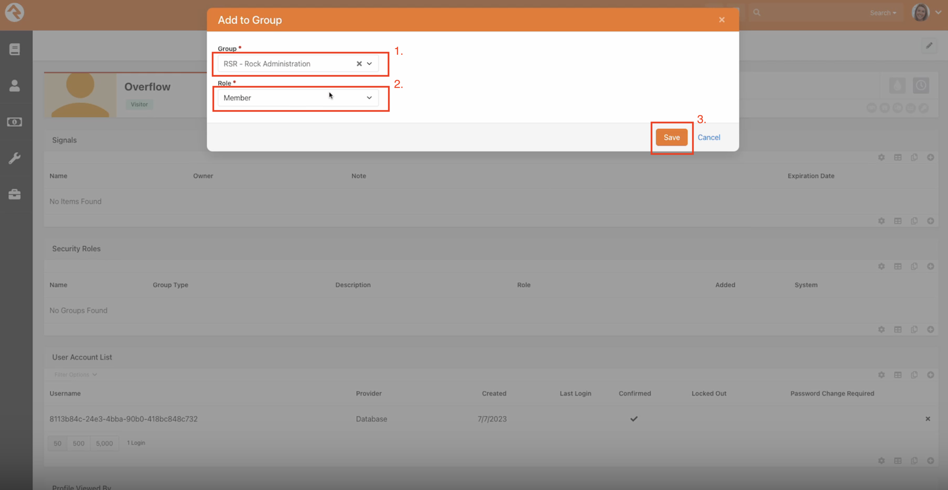Click plus icon below Signals No Items row

(x=930, y=221)
